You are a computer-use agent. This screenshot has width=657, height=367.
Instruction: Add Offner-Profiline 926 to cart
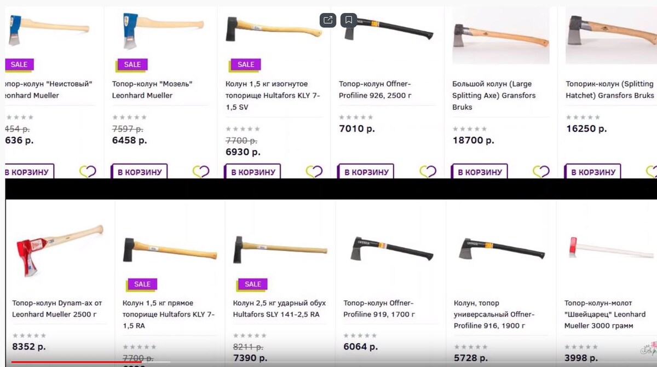366,172
